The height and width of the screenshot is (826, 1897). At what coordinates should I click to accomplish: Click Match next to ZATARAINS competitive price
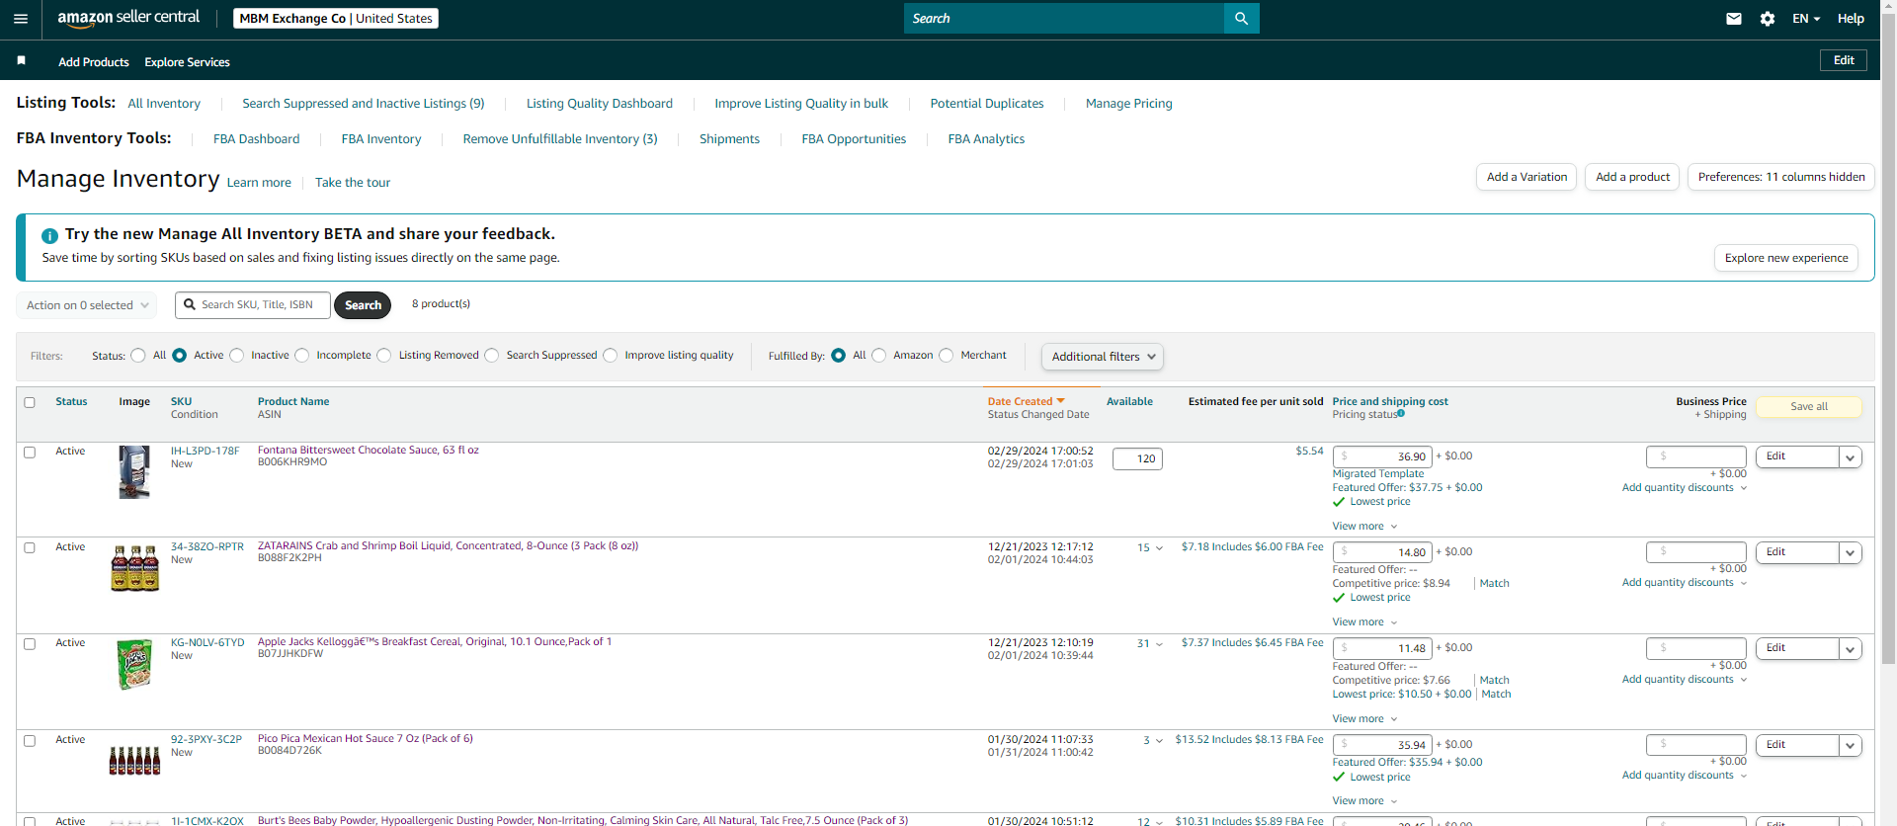(1494, 584)
